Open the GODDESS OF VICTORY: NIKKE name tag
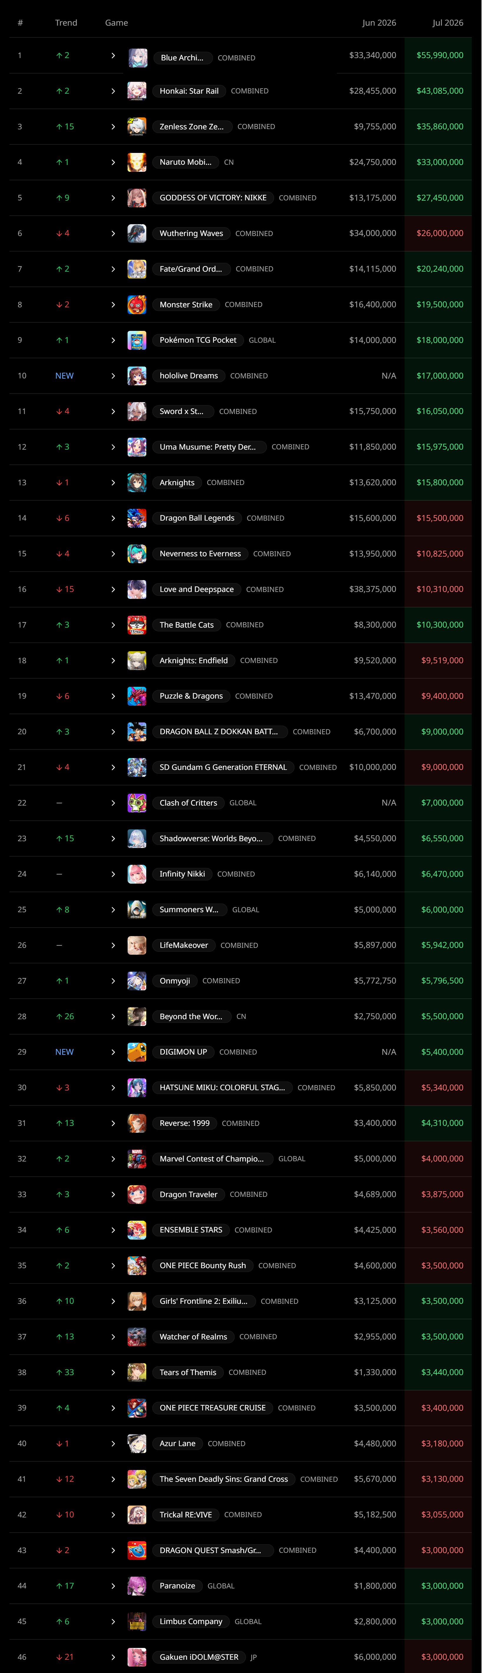Screen dimensions: 483x1673 (x=213, y=198)
